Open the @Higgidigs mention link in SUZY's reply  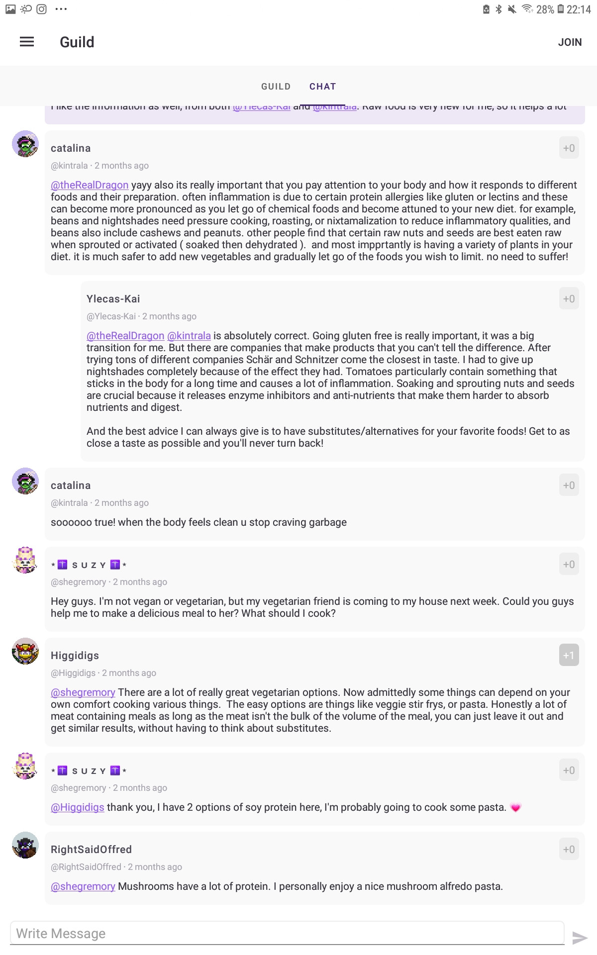pyautogui.click(x=78, y=807)
